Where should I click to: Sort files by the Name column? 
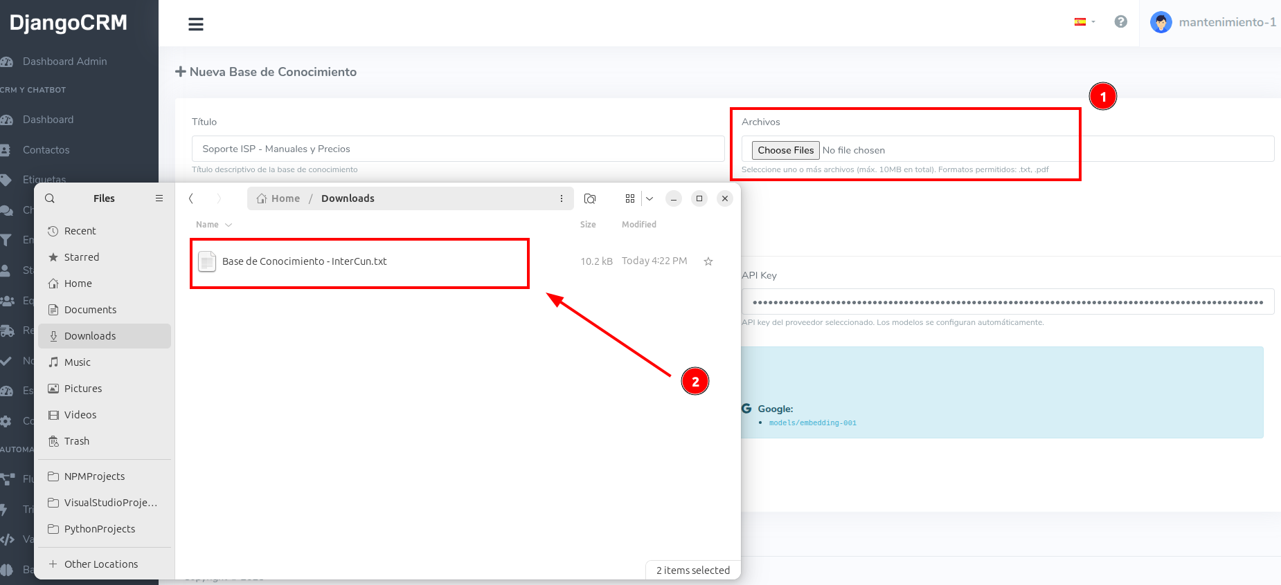pyautogui.click(x=208, y=225)
